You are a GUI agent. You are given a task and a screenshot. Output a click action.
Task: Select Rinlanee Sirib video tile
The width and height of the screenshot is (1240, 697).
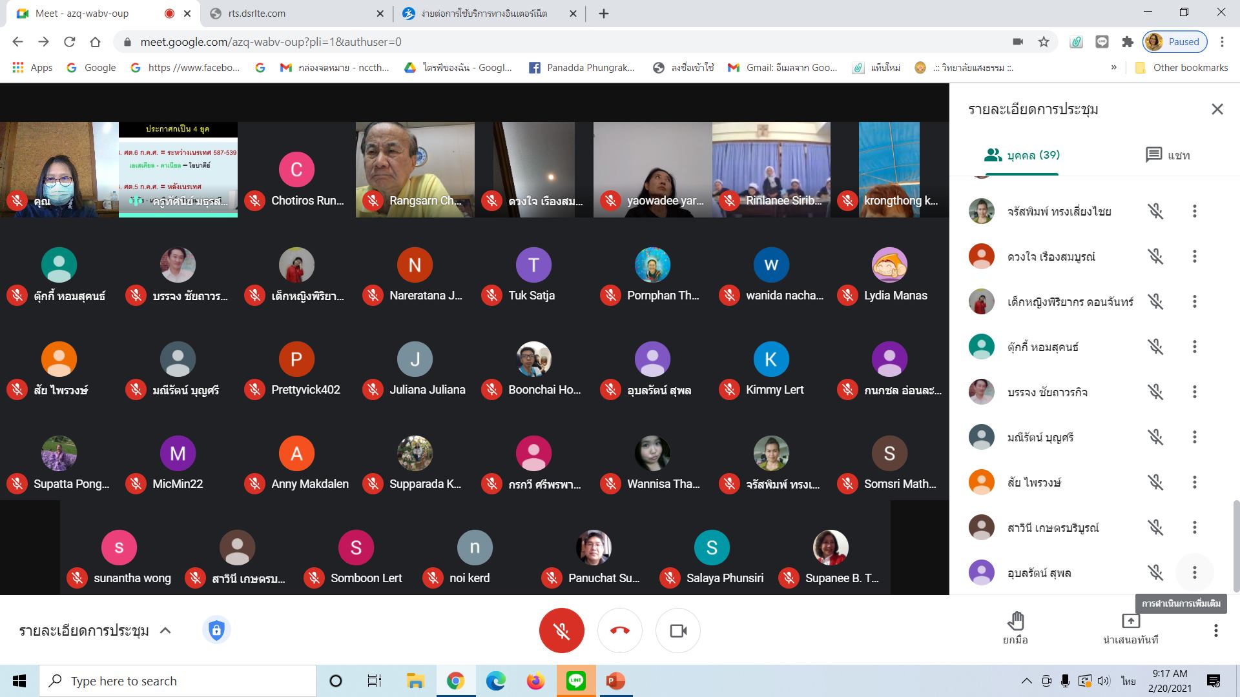coord(771,170)
